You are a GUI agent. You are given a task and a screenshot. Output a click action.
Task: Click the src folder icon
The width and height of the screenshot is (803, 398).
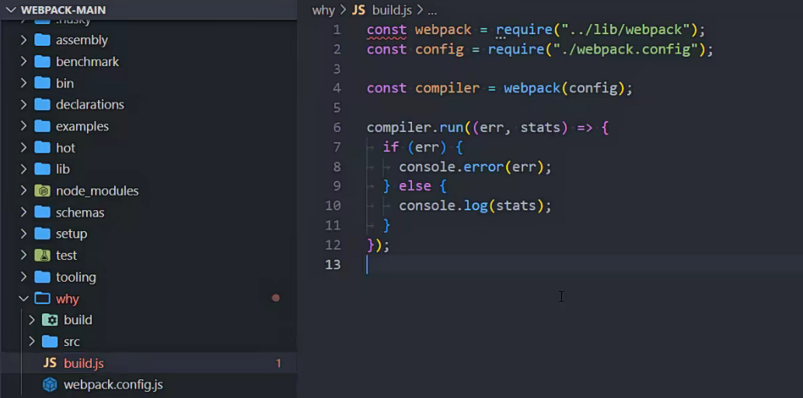(x=50, y=341)
